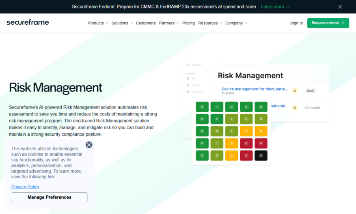The width and height of the screenshot is (356, 214).
Task: Click the Risk Management hero heading
Action: click(56, 88)
